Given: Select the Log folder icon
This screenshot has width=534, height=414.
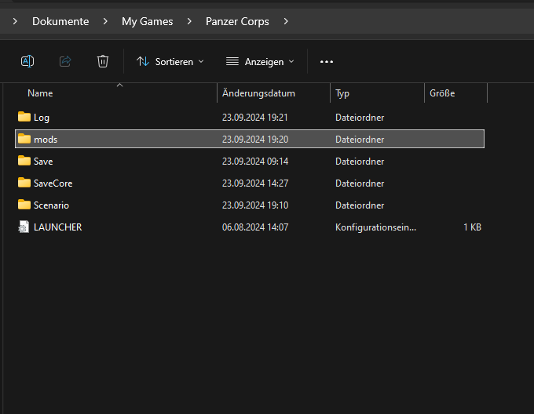Looking at the screenshot, I should coord(24,117).
